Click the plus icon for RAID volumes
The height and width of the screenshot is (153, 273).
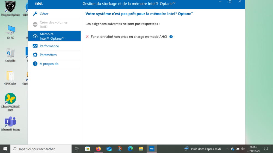click(35, 24)
